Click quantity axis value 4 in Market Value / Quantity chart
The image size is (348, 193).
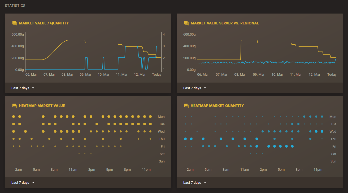[x=164, y=35]
